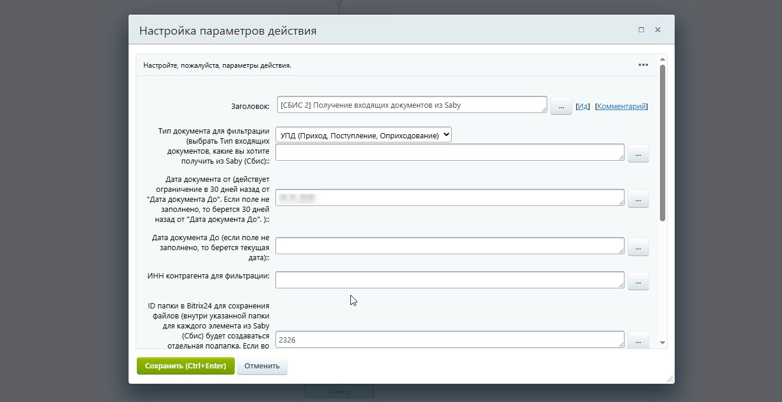Click scrollbar up arrow in dialog
Screen dimensions: 782x402
[662, 59]
